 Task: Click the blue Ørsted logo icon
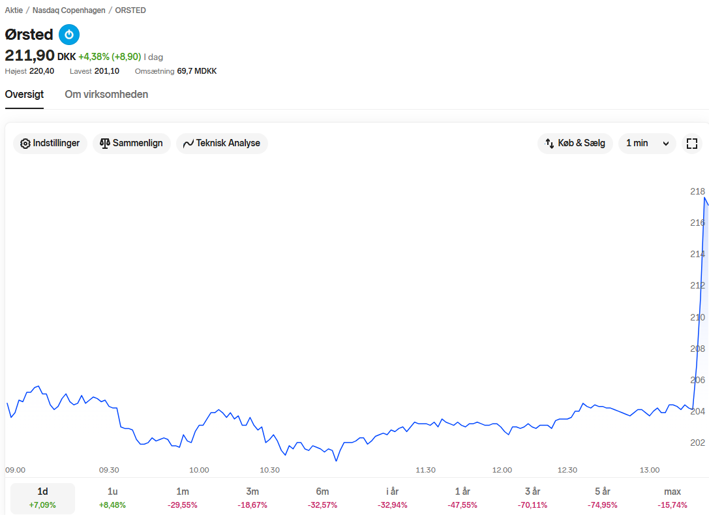tap(69, 35)
